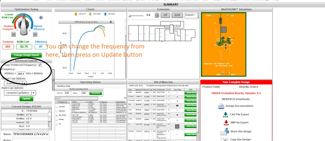The image size is (325, 141).
Task: Click the design Name text field
Action: [x=31, y=134]
